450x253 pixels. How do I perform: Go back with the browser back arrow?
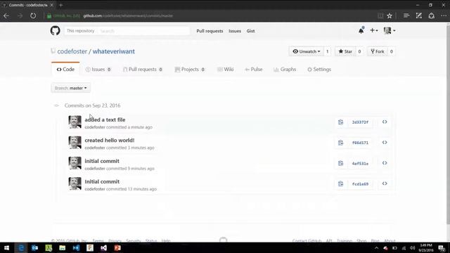(x=6, y=15)
